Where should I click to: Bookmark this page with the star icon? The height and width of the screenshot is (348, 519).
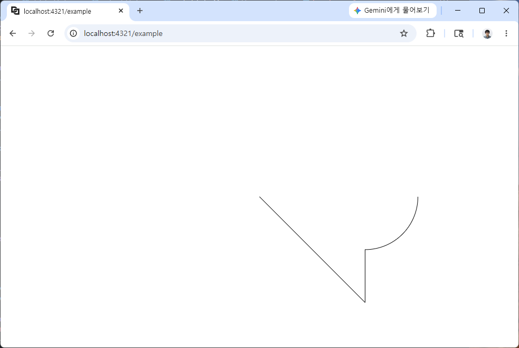[x=403, y=33]
